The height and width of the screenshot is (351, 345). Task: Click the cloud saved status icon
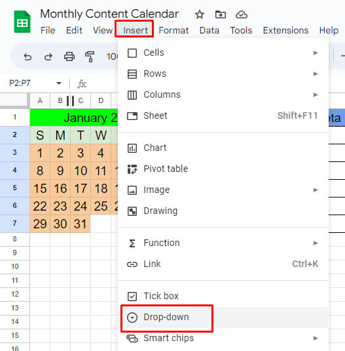point(242,15)
